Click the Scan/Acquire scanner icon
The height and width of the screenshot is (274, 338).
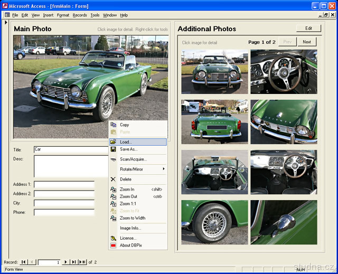(113, 159)
